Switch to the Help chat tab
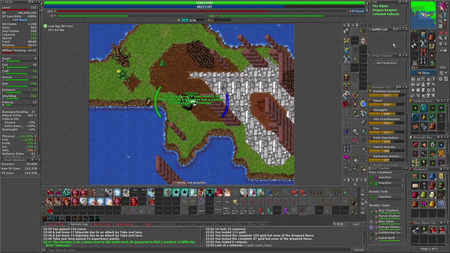 point(147,224)
